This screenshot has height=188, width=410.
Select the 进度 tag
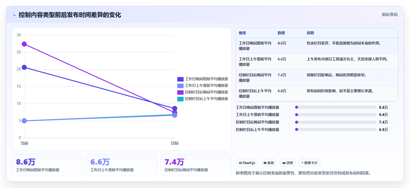click(x=288, y=163)
